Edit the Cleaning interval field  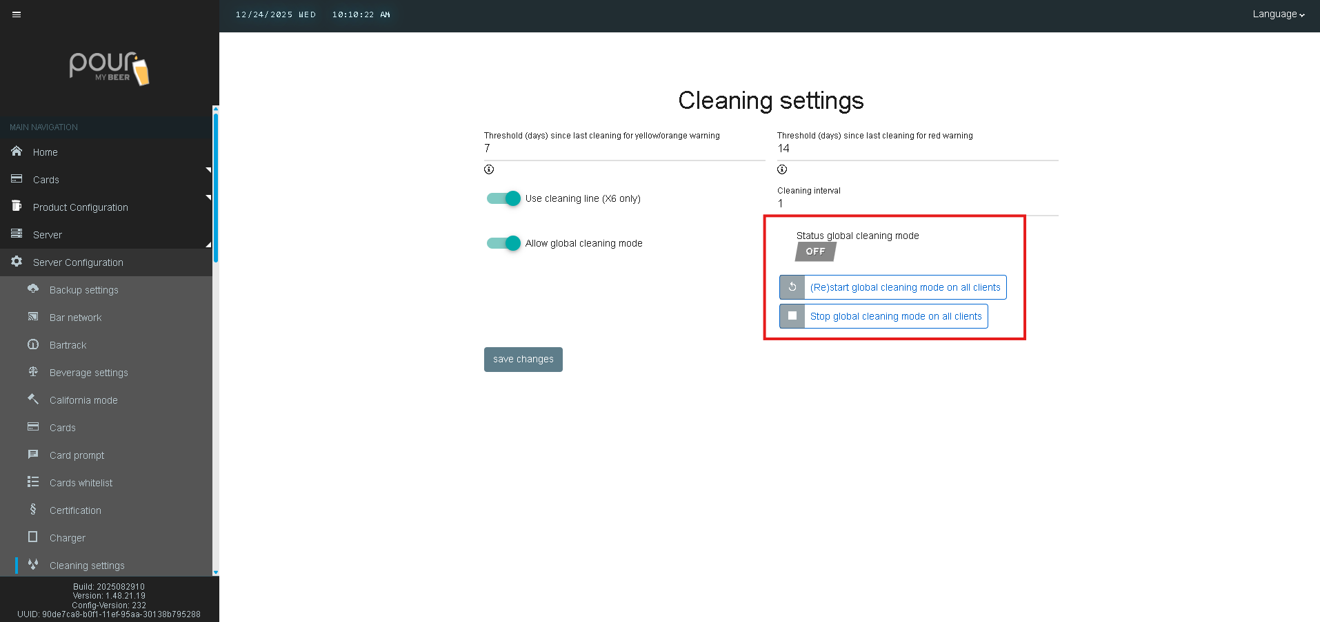click(917, 204)
